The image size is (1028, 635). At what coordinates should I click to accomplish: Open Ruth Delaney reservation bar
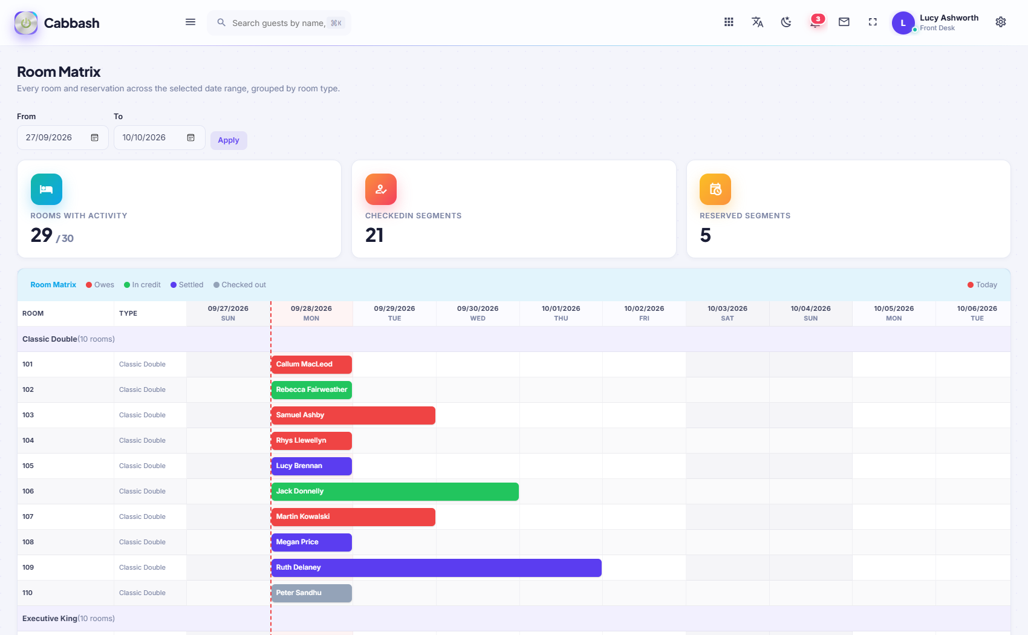437,568
